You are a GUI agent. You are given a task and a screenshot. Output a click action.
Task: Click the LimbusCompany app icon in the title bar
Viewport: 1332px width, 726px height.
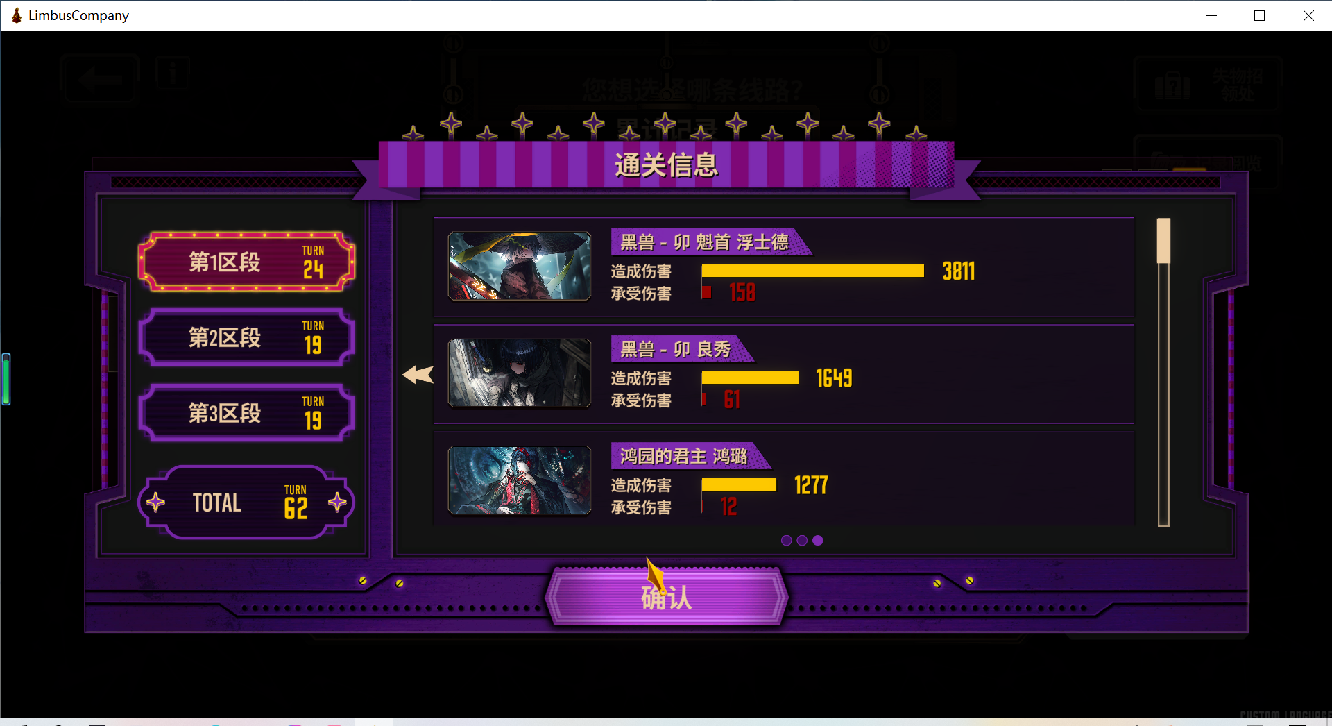(16, 15)
